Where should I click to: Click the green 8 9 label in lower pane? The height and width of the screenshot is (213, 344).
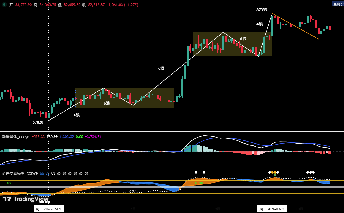[x=9, y=183]
